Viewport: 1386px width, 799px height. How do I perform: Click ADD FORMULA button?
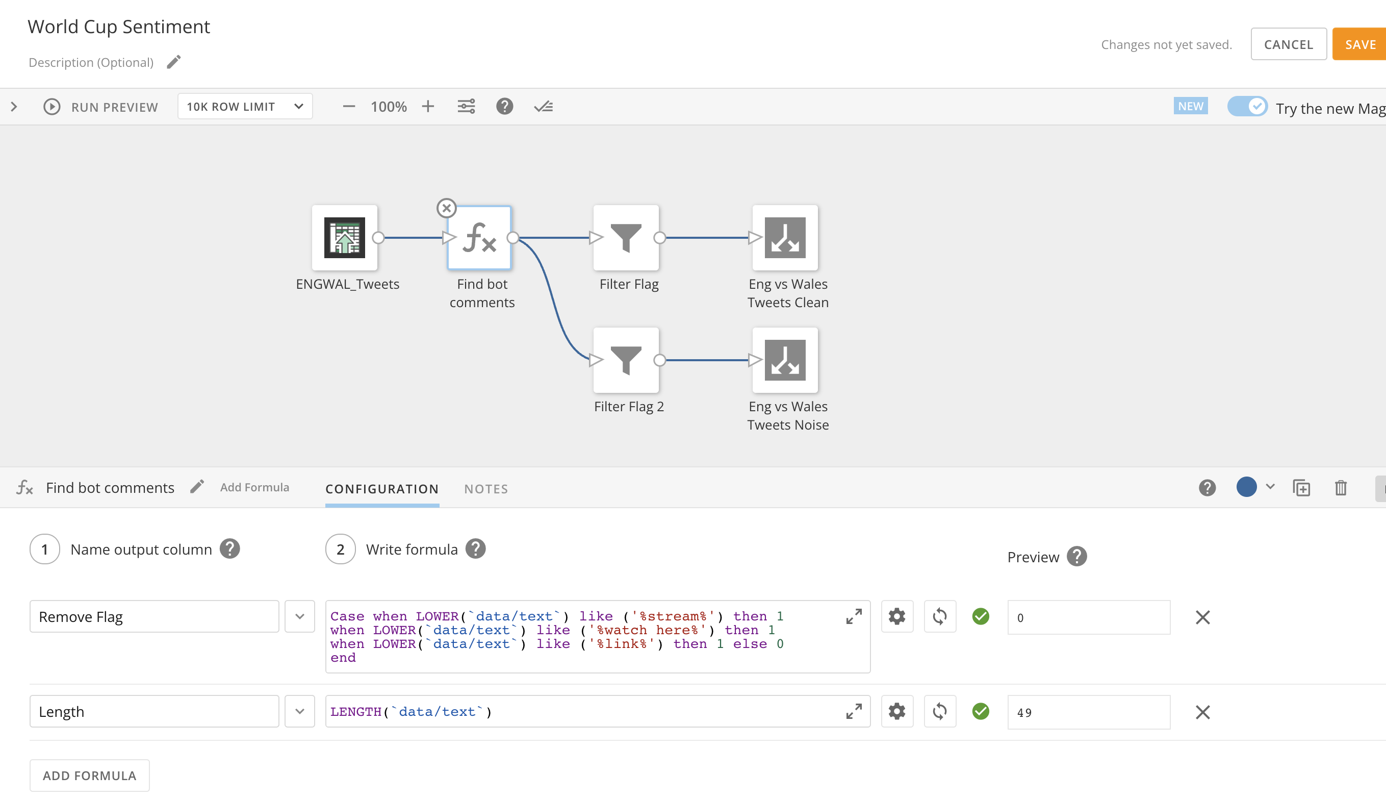89,775
